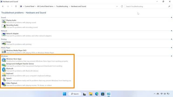Screen dimensions: 173x97
Task: Open Task View from the taskbar
Action: click(x=85, y=94)
